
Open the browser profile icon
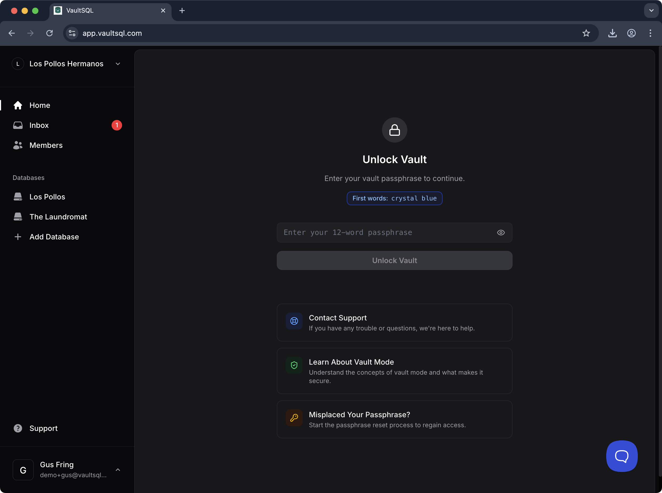[631, 33]
